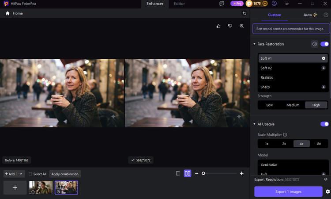The width and height of the screenshot is (331, 199).
Task: Download the Sharp face model
Action: coord(323,87)
